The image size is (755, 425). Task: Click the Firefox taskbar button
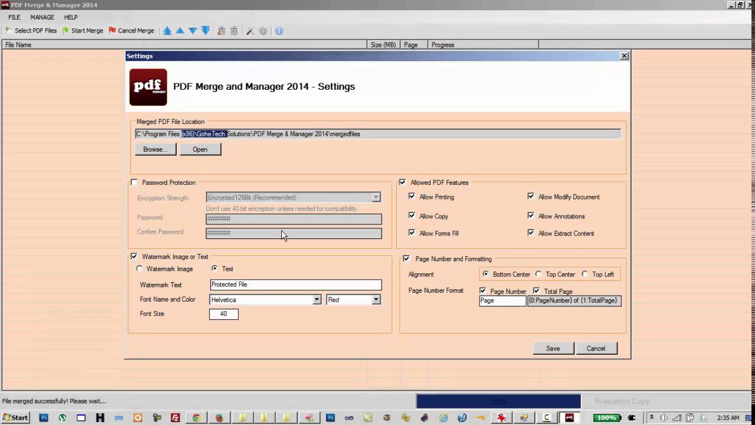click(220, 418)
